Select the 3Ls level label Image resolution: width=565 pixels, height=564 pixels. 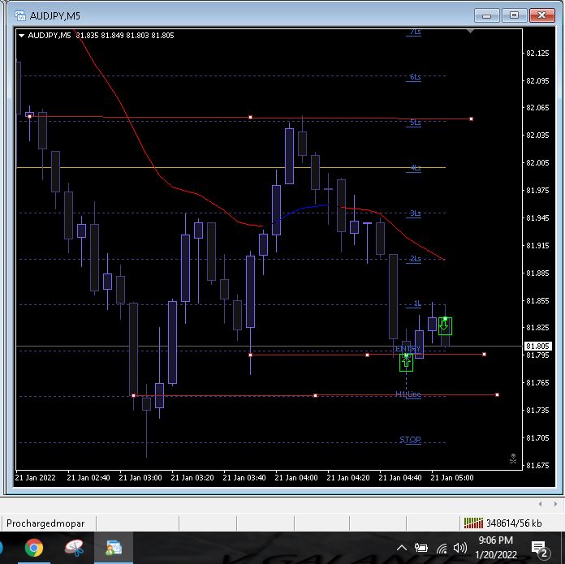coord(415,213)
